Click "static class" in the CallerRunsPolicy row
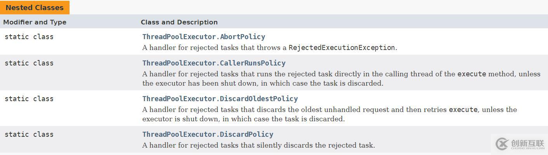The image size is (548, 155). click(29, 63)
